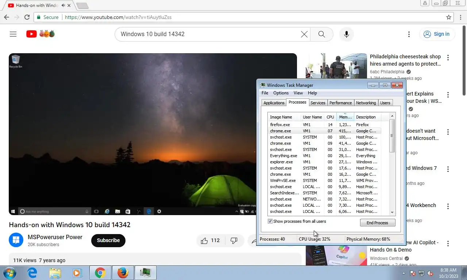467x280 pixels.
Task: Open Task Manager Options menu
Action: (x=281, y=93)
